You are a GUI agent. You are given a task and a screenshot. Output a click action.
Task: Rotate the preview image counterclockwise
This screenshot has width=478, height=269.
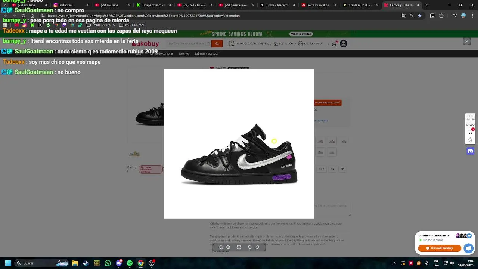(250, 247)
